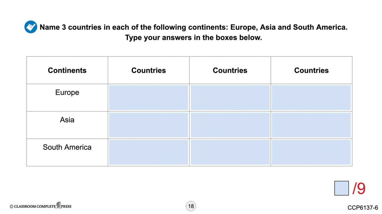
Task: Click the middle Asia country answer box
Action: [x=230, y=125]
